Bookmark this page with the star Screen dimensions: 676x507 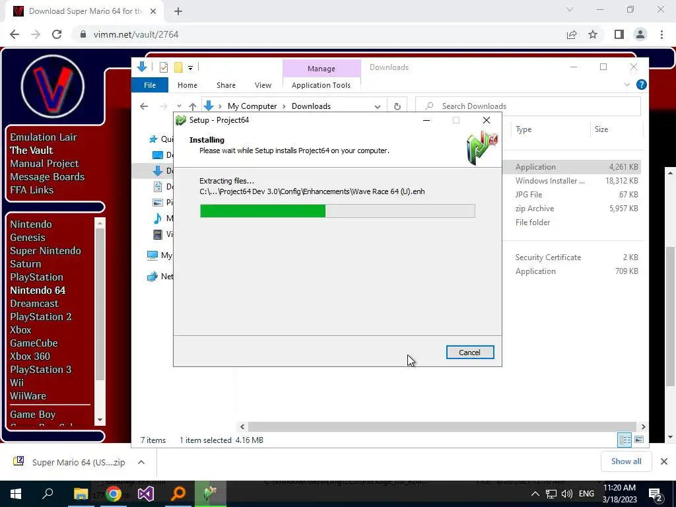(593, 34)
